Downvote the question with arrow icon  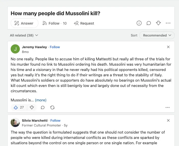coord(158,23)
